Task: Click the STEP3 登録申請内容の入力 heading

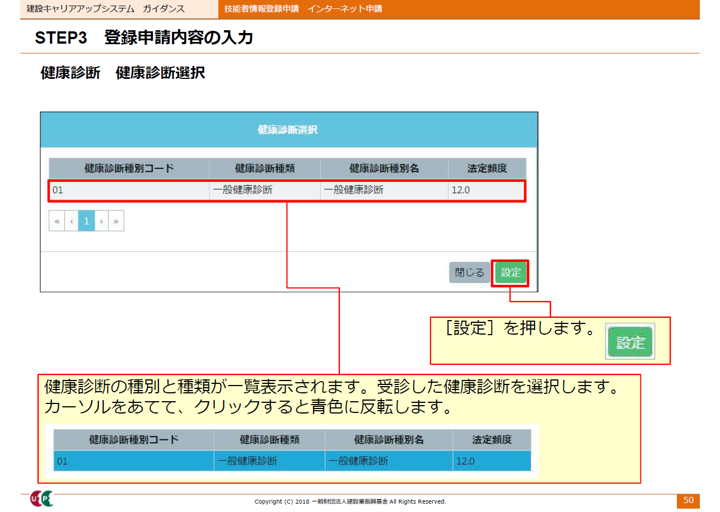Action: click(x=144, y=37)
